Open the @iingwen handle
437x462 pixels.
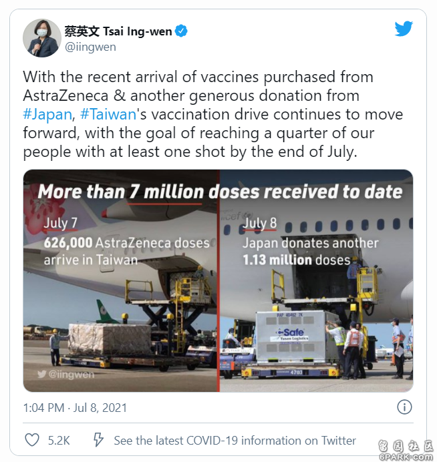(90, 47)
